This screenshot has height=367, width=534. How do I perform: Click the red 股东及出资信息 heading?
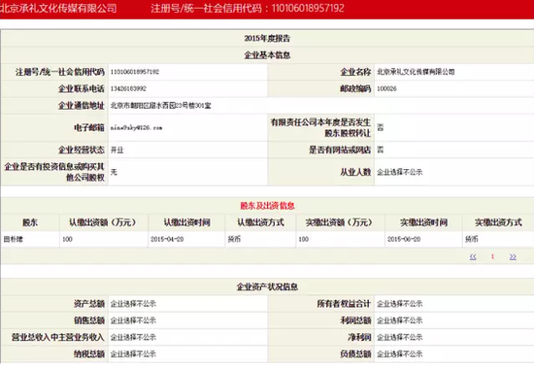267,205
